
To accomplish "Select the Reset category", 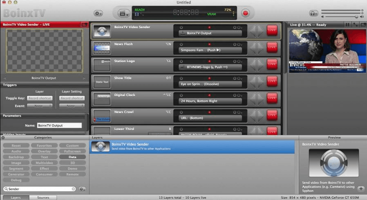I will [16, 146].
